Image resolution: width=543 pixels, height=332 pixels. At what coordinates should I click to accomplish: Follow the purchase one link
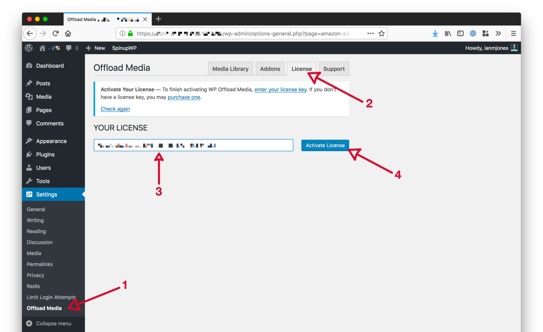pyautogui.click(x=184, y=97)
